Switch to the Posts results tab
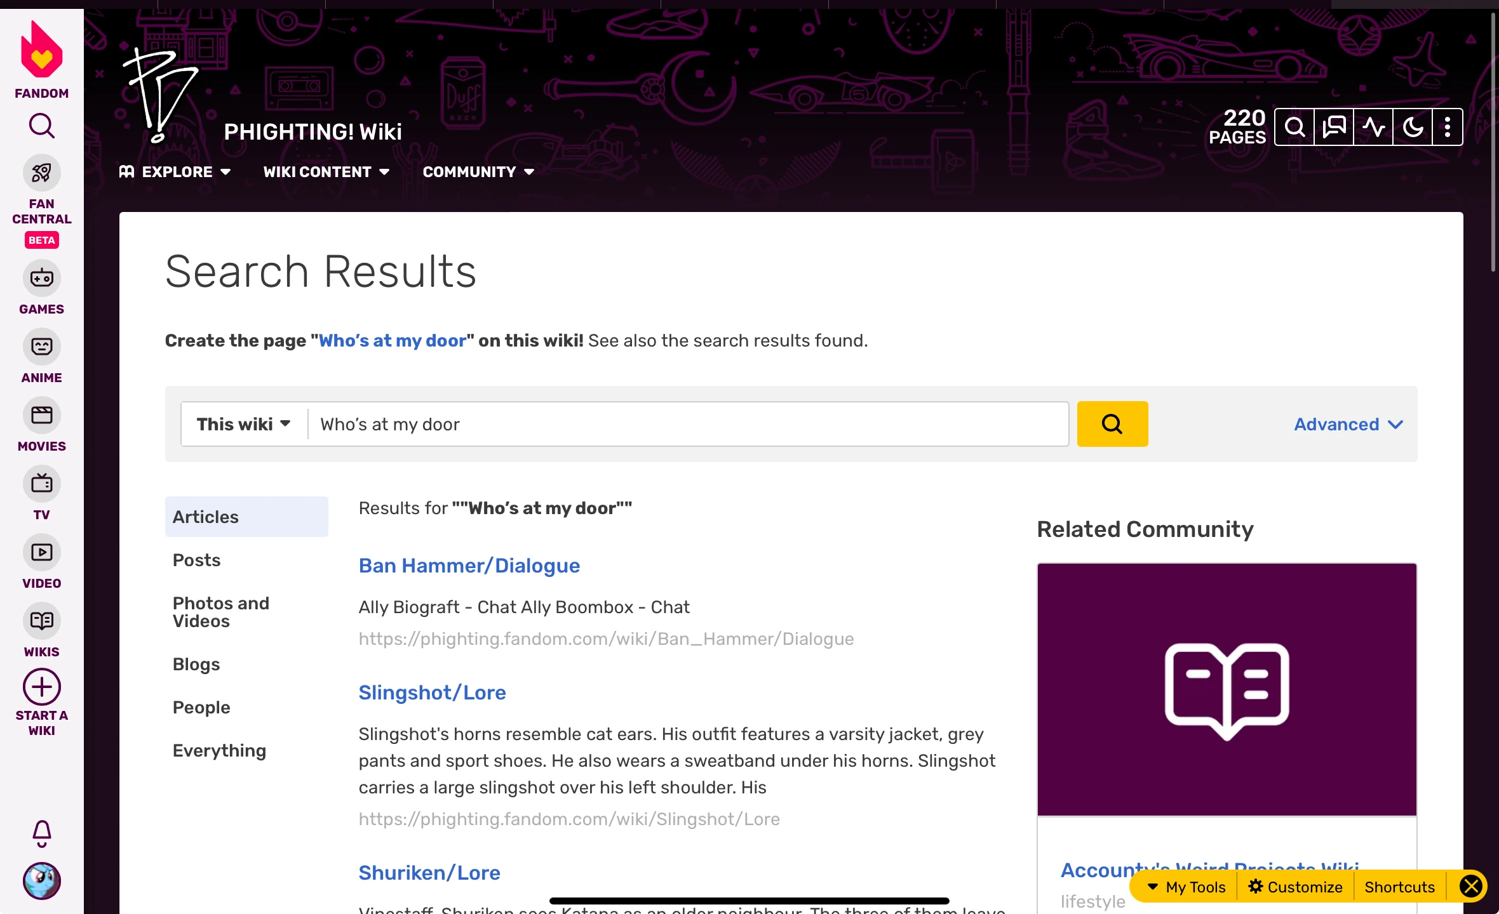1499x914 pixels. [x=197, y=560]
